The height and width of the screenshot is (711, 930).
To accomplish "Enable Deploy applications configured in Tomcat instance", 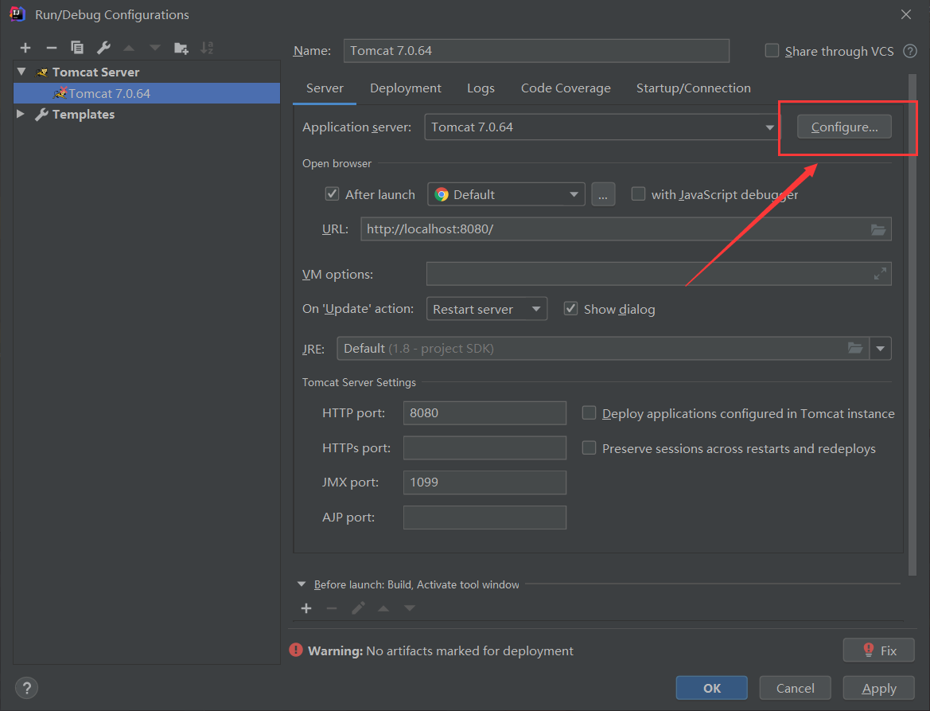I will click(589, 413).
